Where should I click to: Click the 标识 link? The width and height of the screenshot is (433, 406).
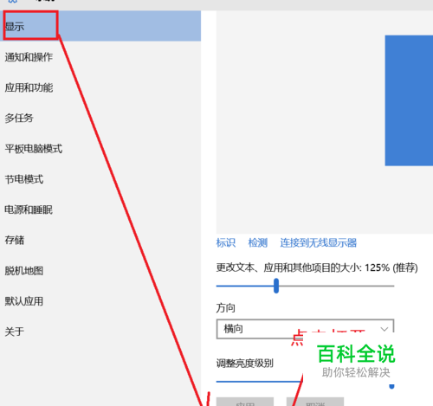(226, 242)
